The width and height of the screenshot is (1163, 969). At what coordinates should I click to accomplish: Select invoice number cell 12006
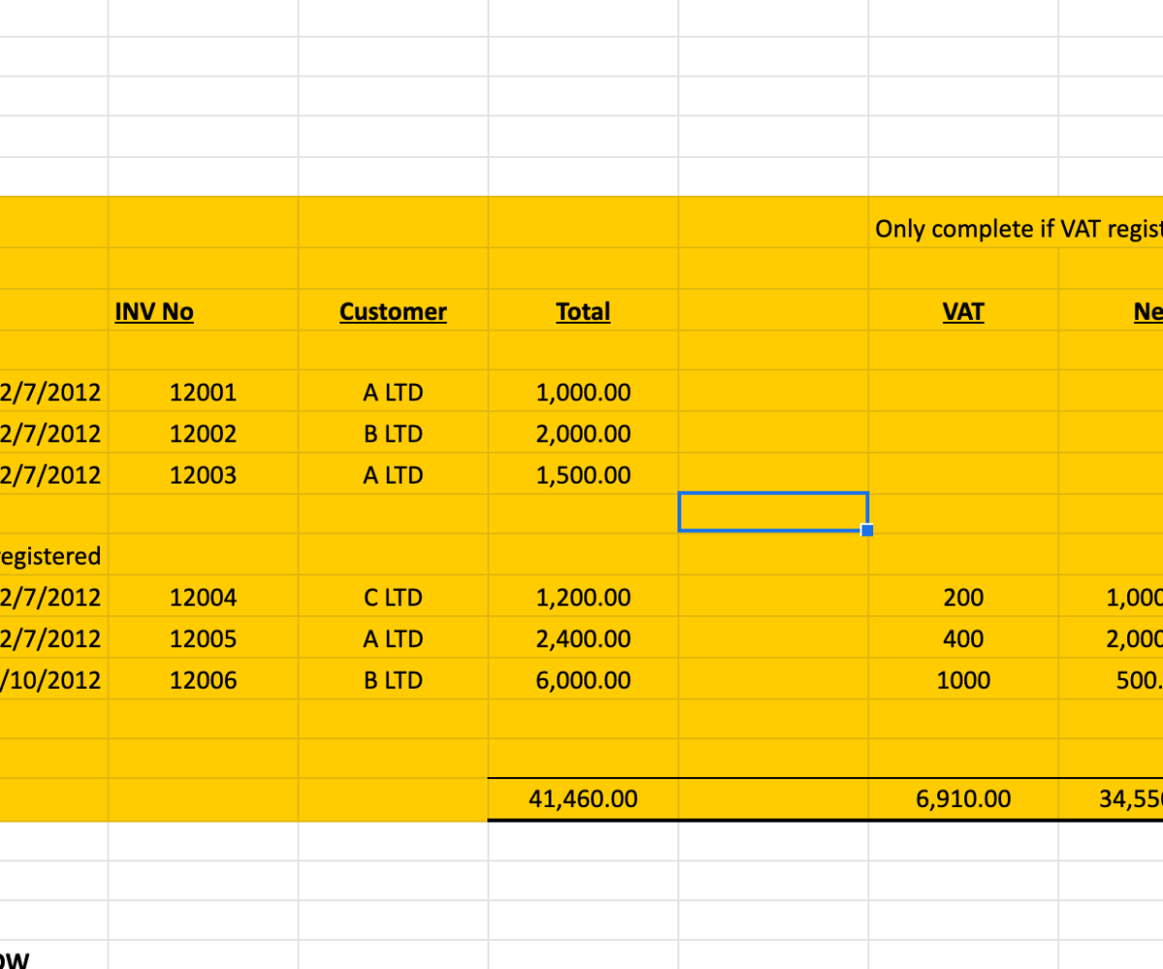(x=203, y=680)
